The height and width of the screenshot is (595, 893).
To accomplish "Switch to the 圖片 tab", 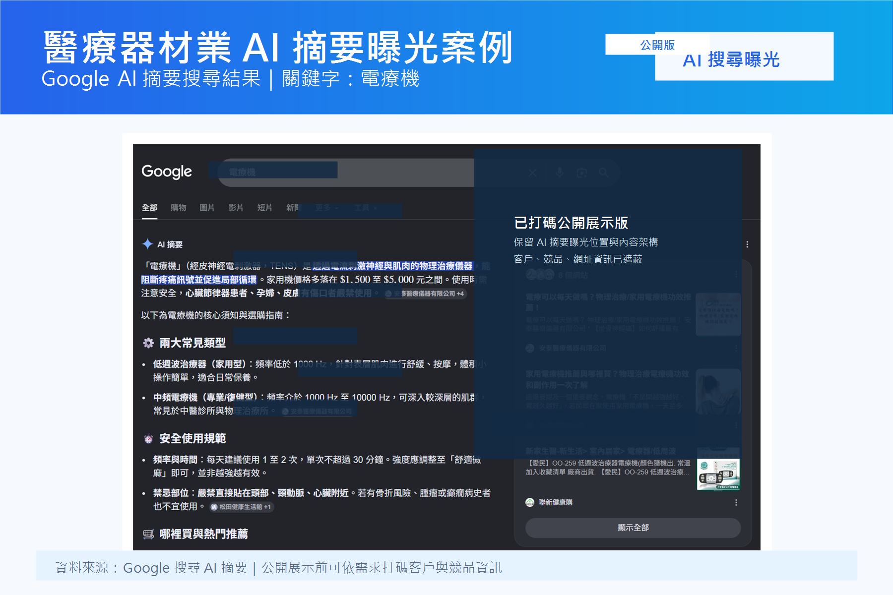I will [x=207, y=208].
